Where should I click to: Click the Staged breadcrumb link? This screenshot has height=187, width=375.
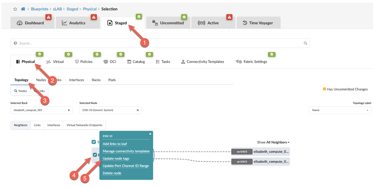pyautogui.click(x=72, y=9)
